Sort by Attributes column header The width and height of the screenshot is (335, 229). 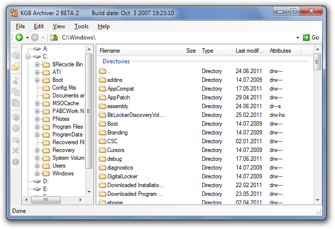pyautogui.click(x=284, y=51)
